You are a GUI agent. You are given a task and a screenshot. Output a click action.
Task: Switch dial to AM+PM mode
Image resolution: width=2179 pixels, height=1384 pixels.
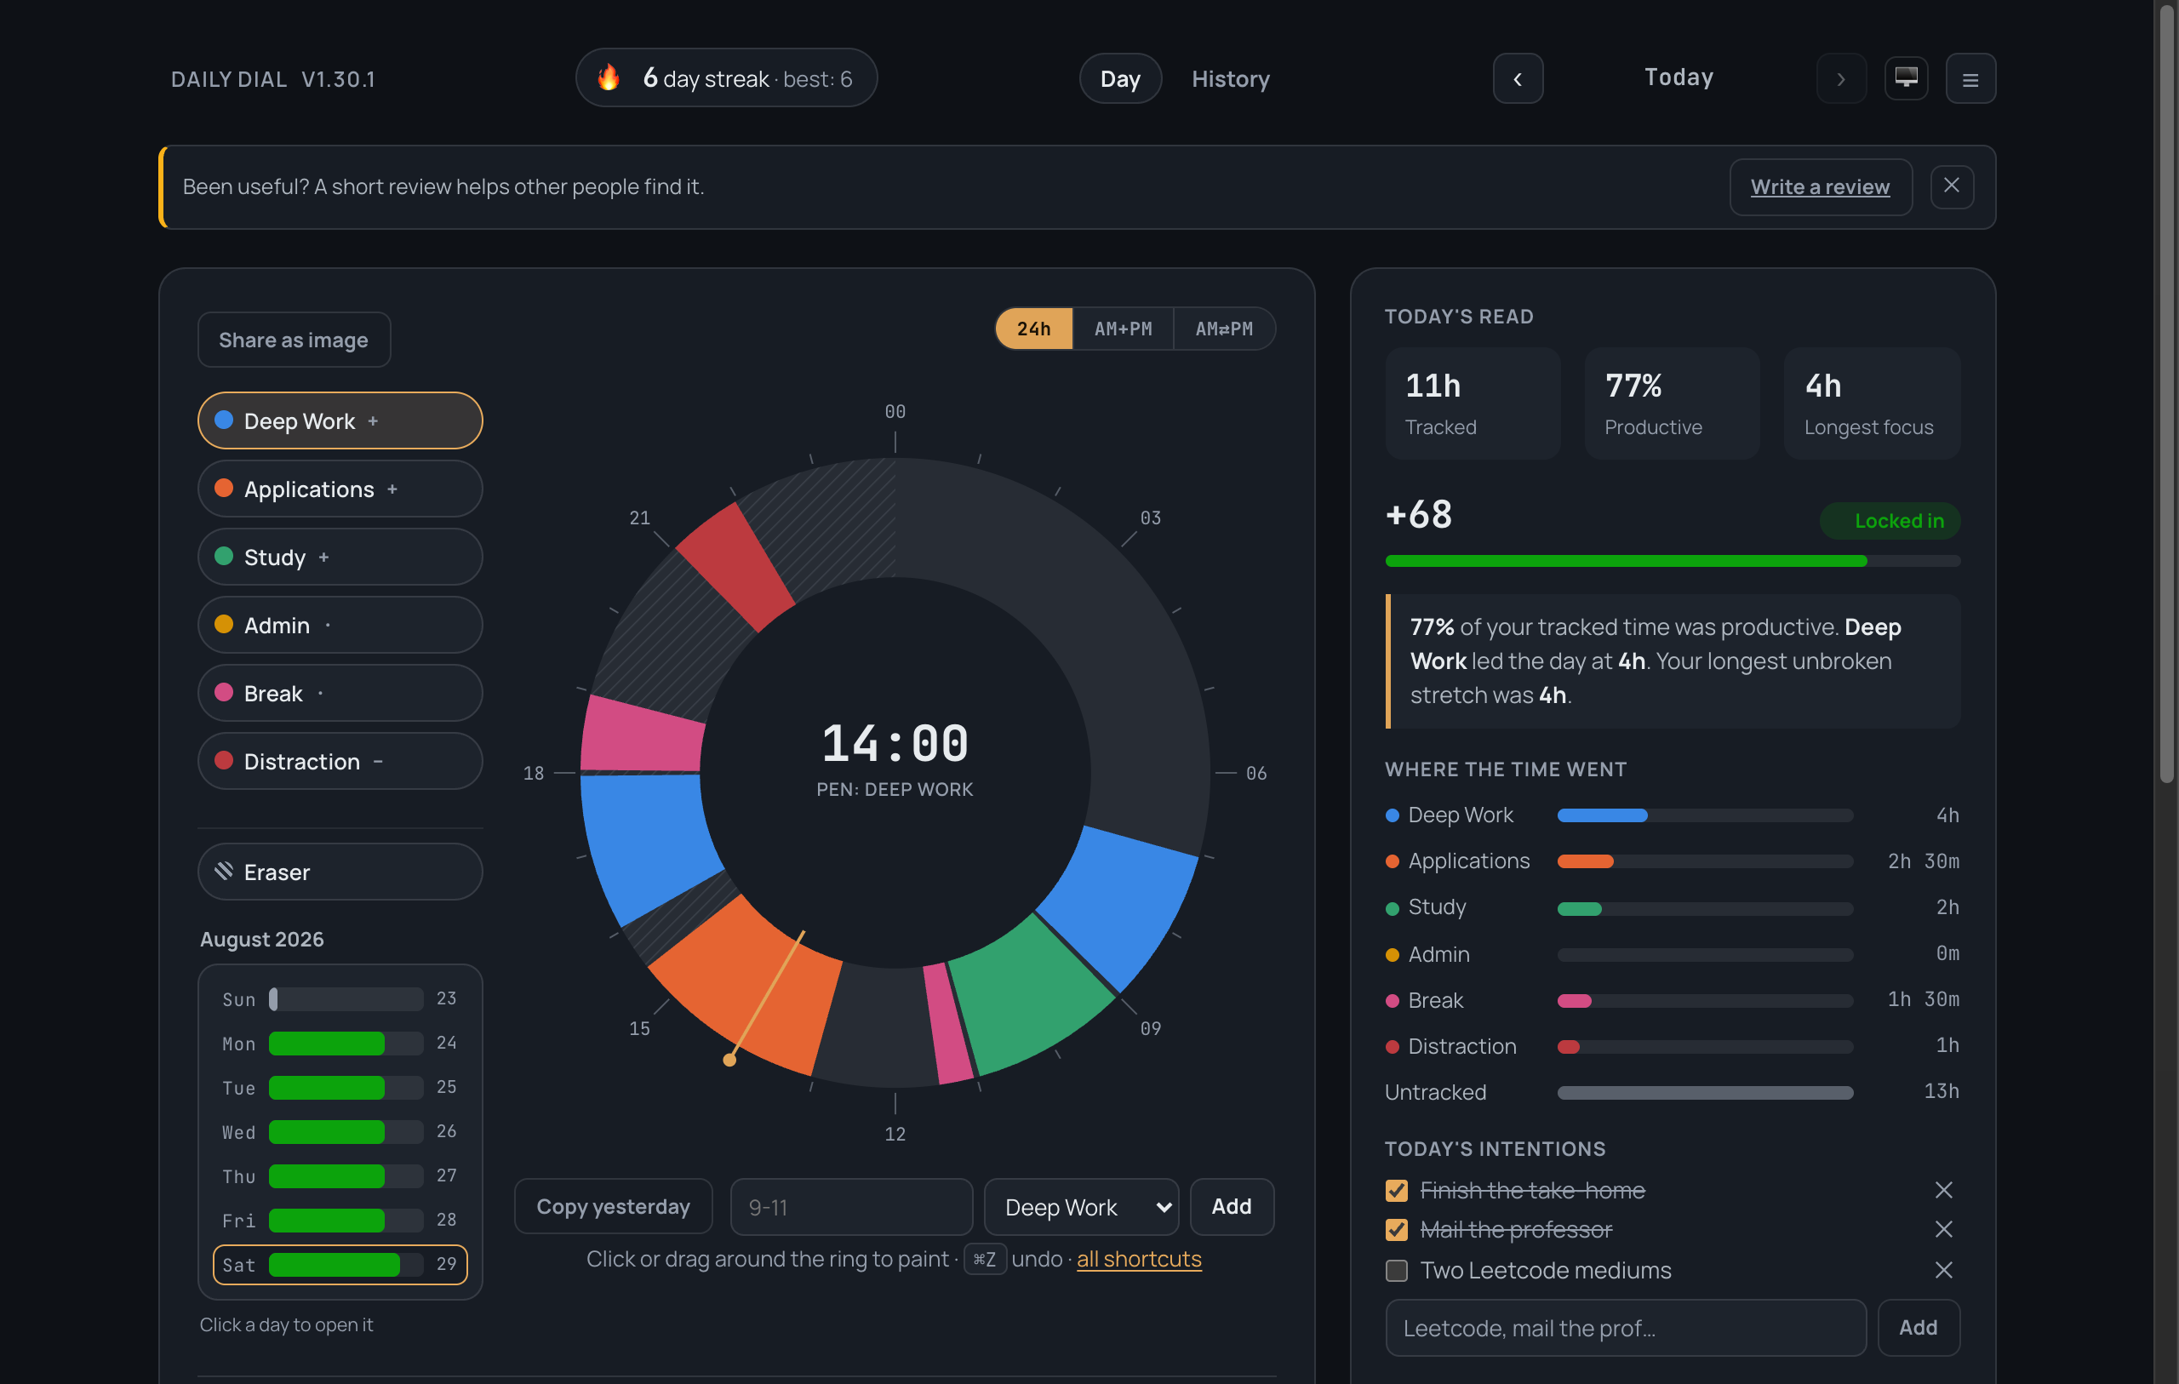click(x=1123, y=329)
